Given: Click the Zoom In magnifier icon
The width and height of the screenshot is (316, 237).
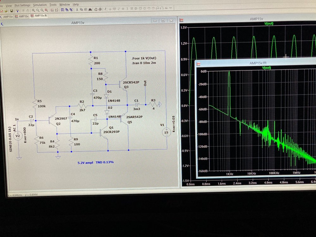Looking at the screenshot, I should click(x=33, y=10).
